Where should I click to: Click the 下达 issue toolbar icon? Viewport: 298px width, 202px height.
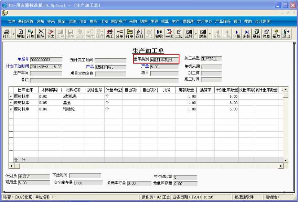pyautogui.click(x=50, y=34)
